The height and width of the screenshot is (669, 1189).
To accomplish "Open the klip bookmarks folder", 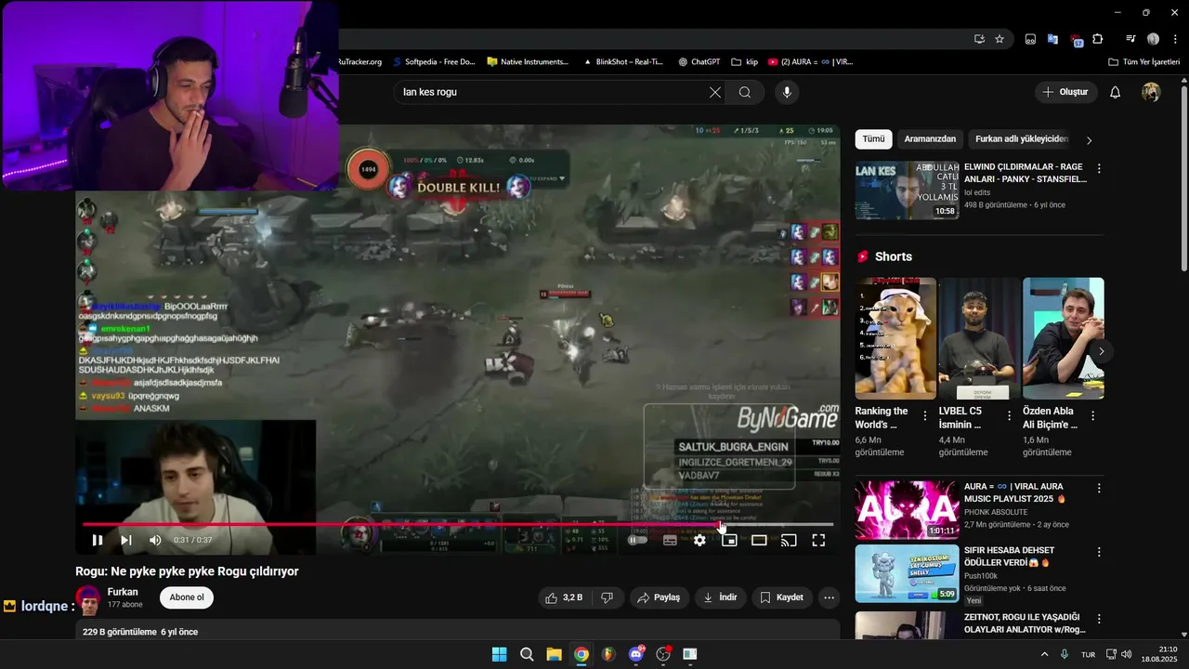I will pos(744,62).
